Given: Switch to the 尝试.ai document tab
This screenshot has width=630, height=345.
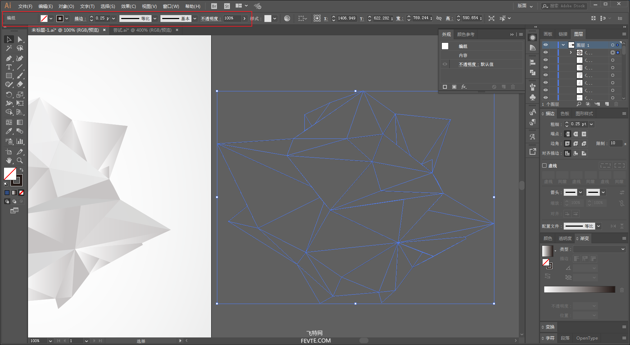Looking at the screenshot, I should click(142, 30).
